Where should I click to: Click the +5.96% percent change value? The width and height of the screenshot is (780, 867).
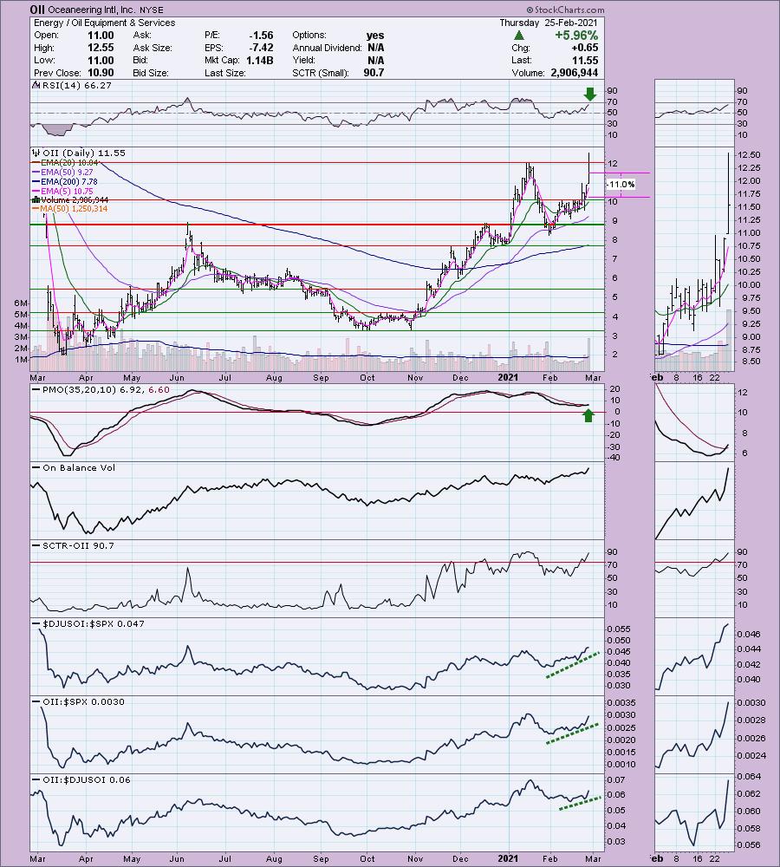(576, 35)
